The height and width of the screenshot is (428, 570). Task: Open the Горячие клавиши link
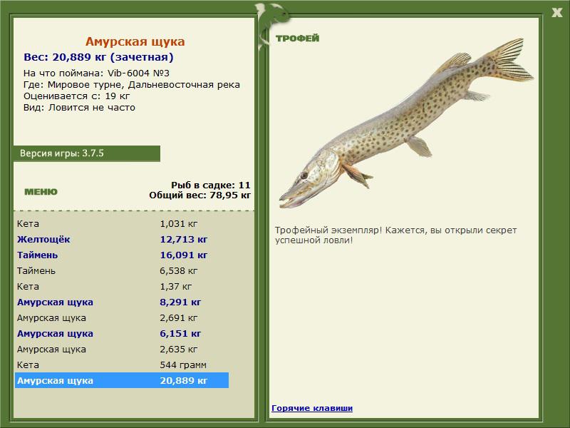312,408
